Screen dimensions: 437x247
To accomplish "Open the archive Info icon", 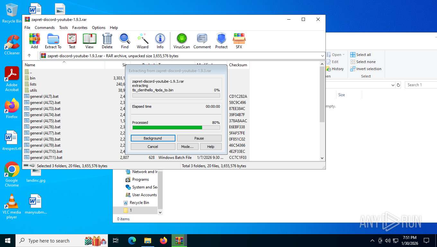I will (x=160, y=41).
